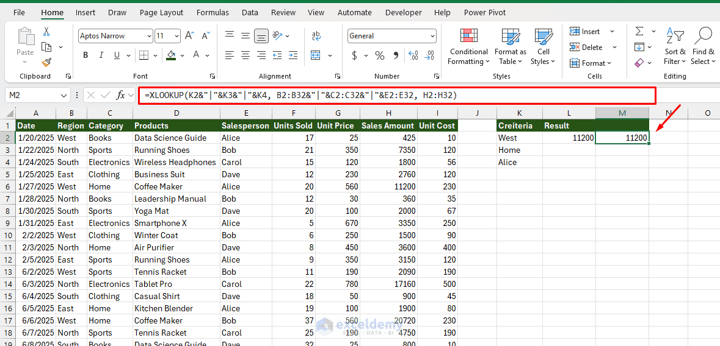Click the Middle Align icon

click(x=245, y=35)
